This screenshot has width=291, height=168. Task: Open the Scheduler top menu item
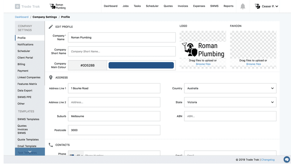coord(152,6)
